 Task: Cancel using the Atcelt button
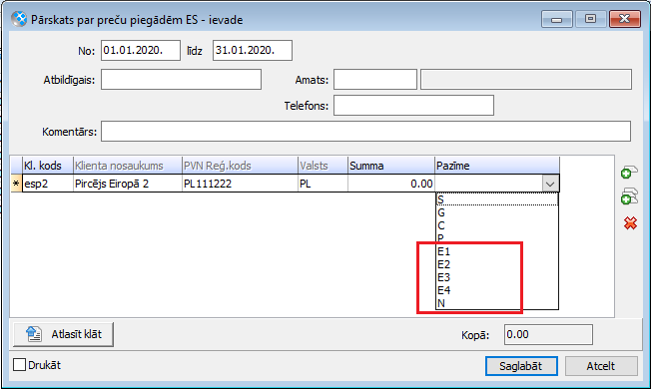click(x=601, y=366)
